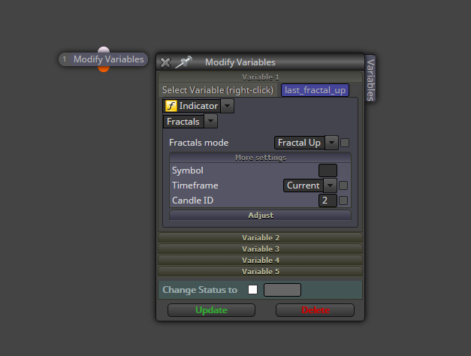Click the Select Variable (right-click) label
The width and height of the screenshot is (471, 356).
218,90
